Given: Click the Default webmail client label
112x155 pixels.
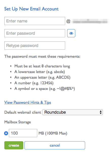Looking at the screenshot, I should pos(23,112).
